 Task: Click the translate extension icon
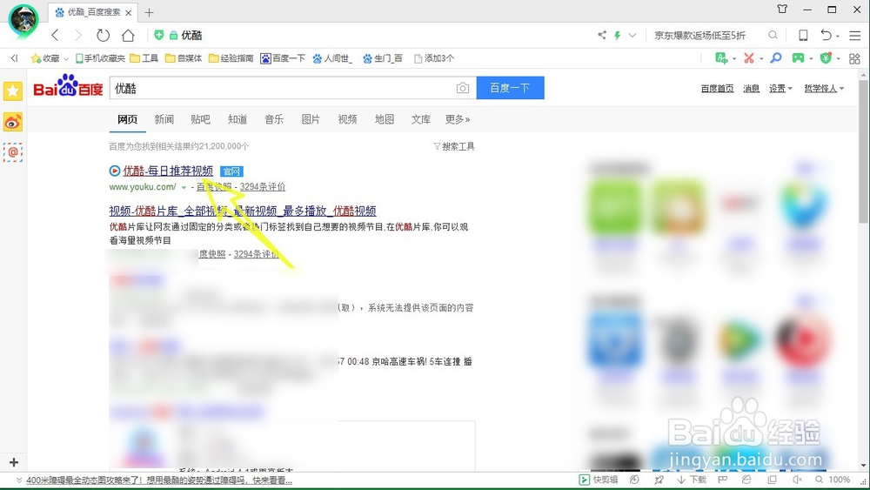click(720, 57)
